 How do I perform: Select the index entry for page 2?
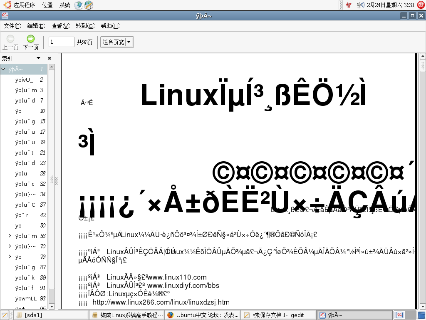24,80
